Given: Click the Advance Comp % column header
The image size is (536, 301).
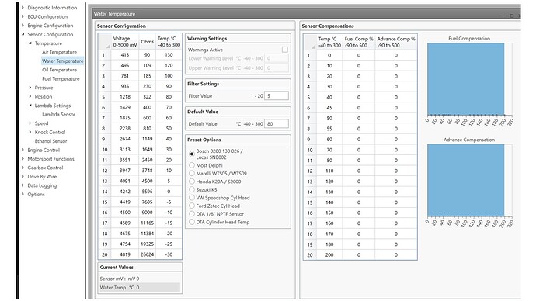Looking at the screenshot, I should point(396,42).
